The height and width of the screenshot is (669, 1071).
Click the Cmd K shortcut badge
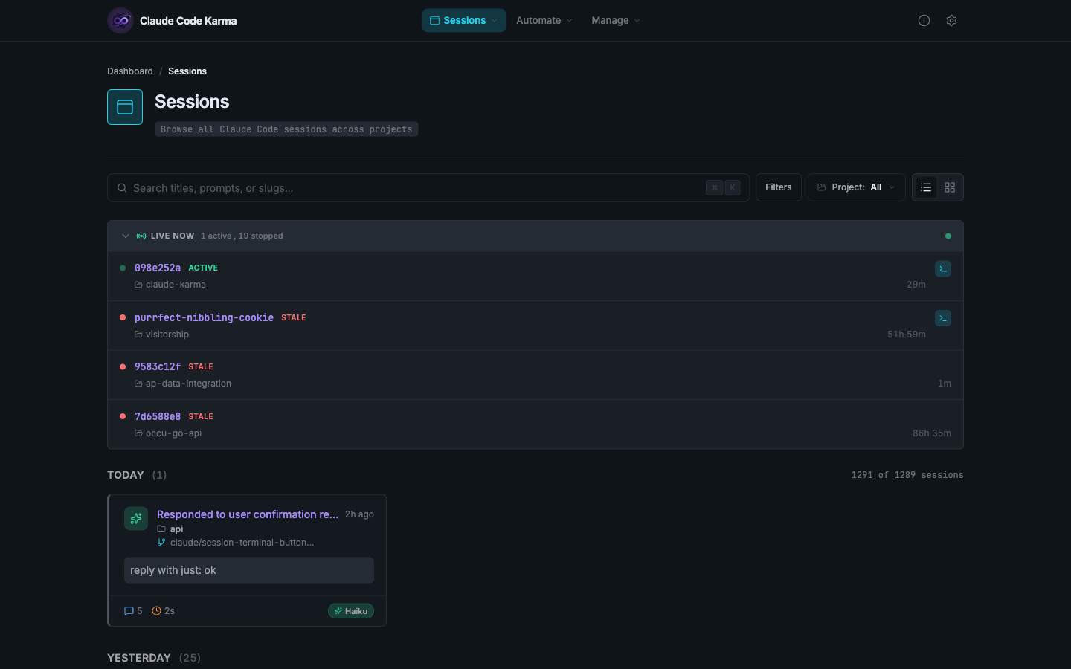[x=723, y=188]
